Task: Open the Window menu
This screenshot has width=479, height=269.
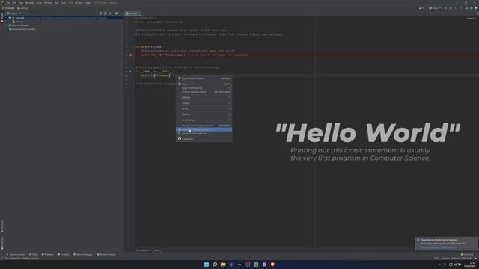Action: (x=79, y=3)
